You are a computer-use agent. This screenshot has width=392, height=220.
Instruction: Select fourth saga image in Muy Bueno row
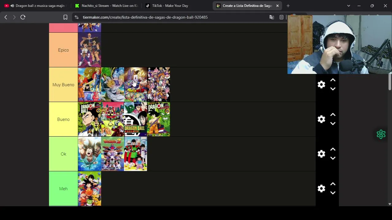159,85
